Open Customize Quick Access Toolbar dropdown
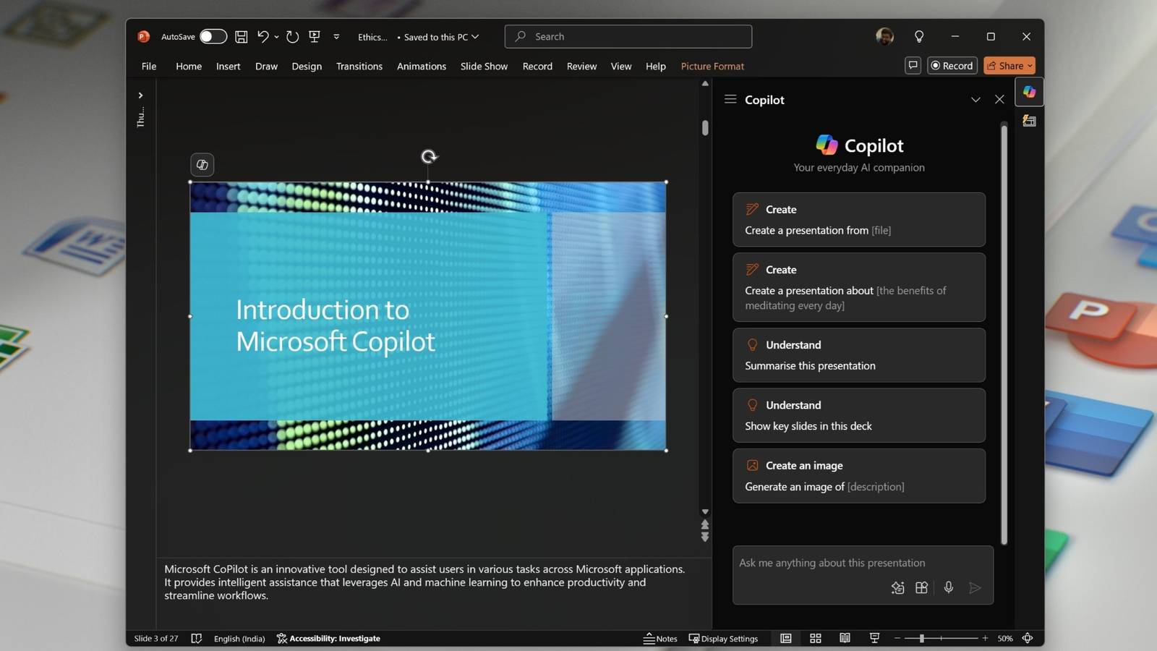The image size is (1157, 651). 336,36
